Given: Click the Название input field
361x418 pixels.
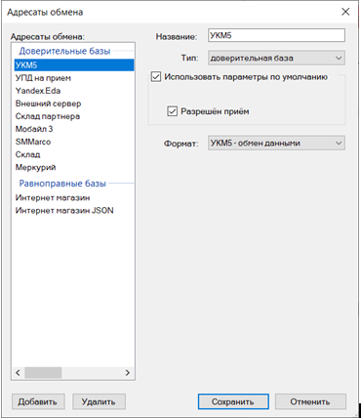Looking at the screenshot, I should point(276,35).
